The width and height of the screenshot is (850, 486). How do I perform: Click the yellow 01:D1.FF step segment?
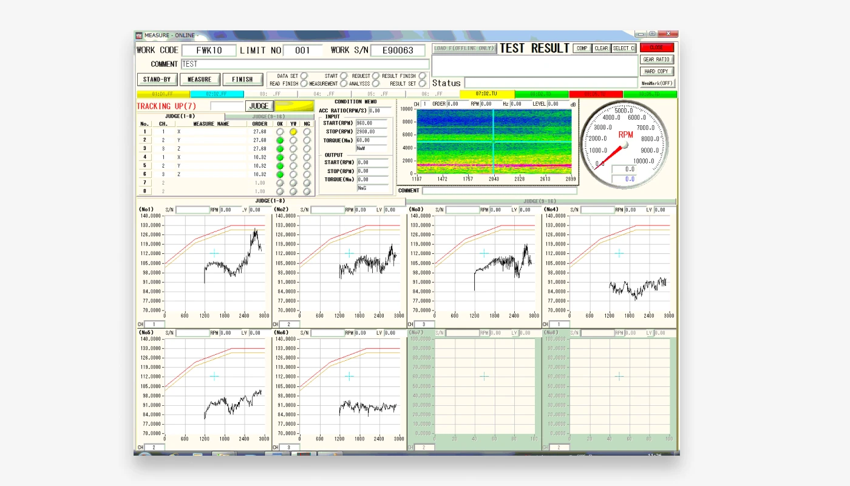pyautogui.click(x=163, y=94)
